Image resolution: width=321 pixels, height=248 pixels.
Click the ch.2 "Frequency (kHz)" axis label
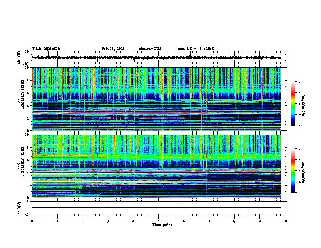(x=22, y=161)
